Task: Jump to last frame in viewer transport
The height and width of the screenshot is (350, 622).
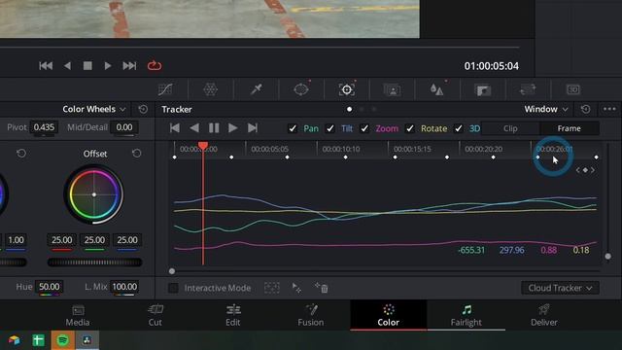Action: 129,65
